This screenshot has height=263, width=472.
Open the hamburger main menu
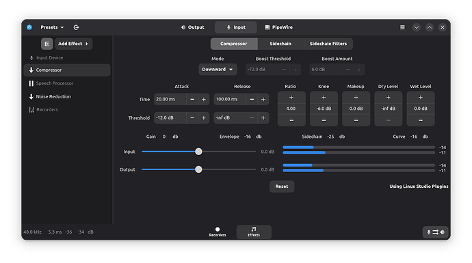pyautogui.click(x=402, y=27)
